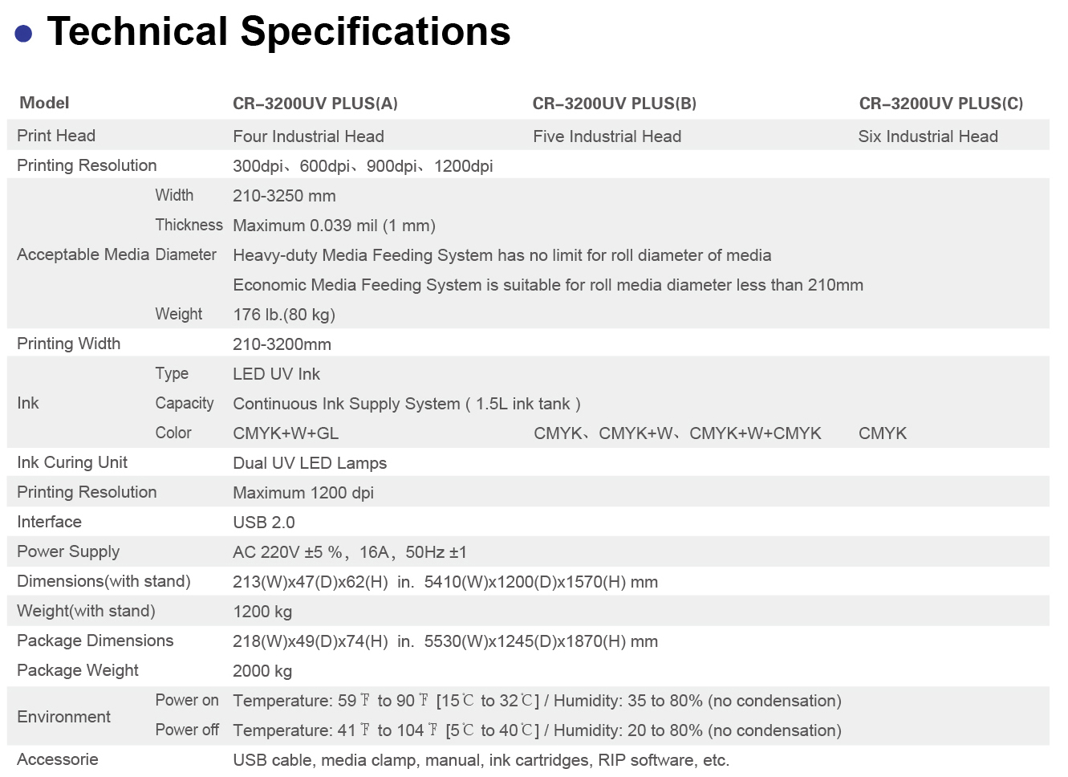Image resolution: width=1068 pixels, height=777 pixels.
Task: Click the Thickness sub-label
Action: coord(189,225)
